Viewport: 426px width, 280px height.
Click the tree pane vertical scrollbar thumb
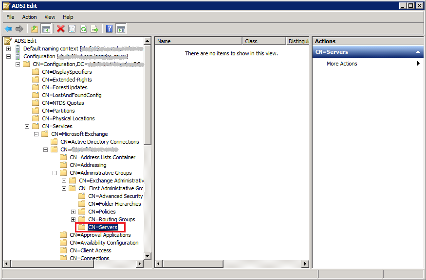[x=147, y=95]
